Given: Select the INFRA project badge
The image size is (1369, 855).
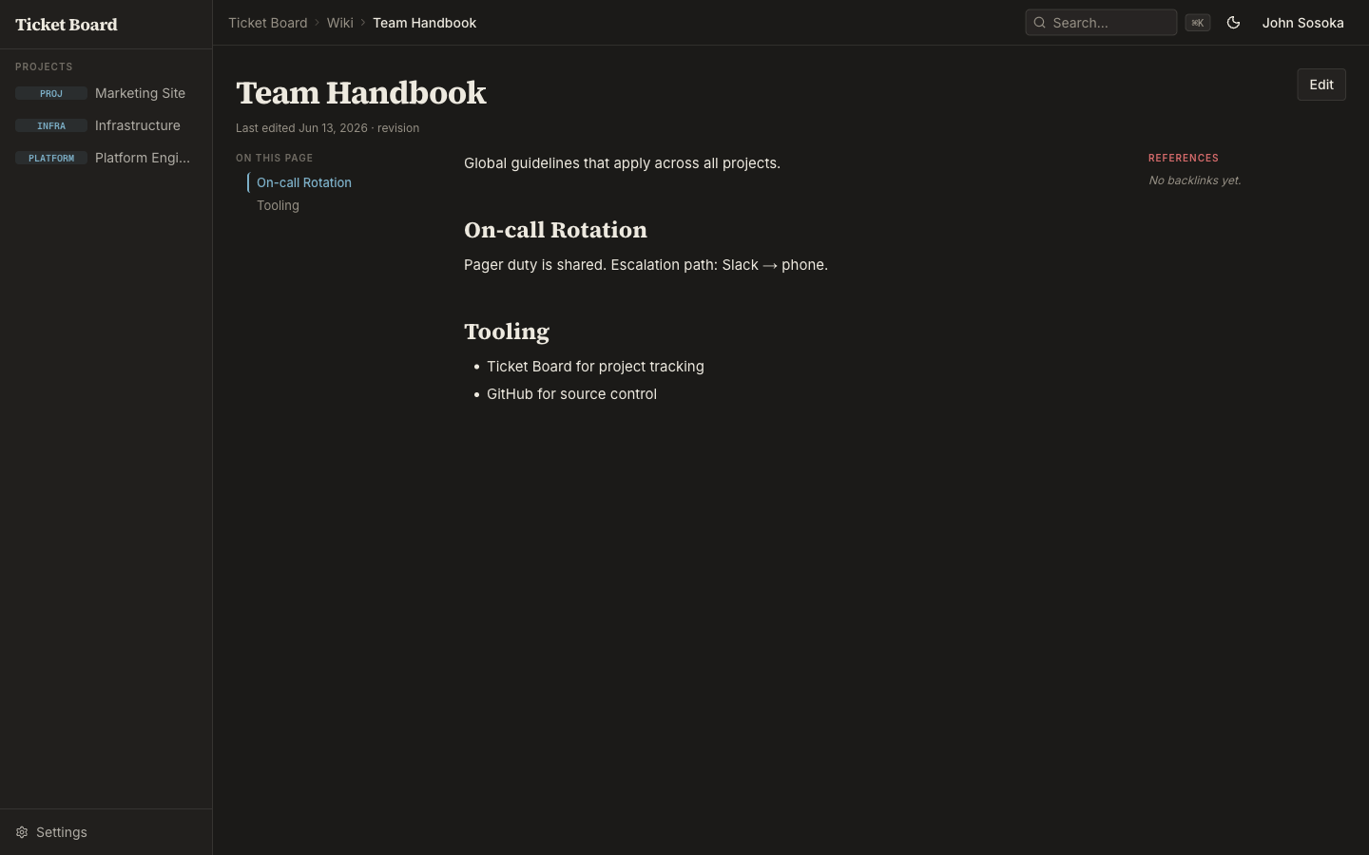Looking at the screenshot, I should (x=51, y=125).
